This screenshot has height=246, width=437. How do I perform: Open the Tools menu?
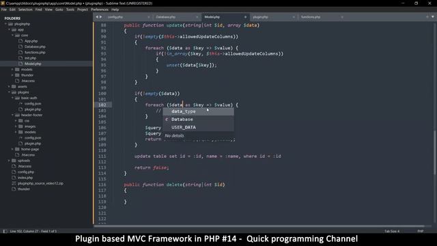click(x=70, y=10)
